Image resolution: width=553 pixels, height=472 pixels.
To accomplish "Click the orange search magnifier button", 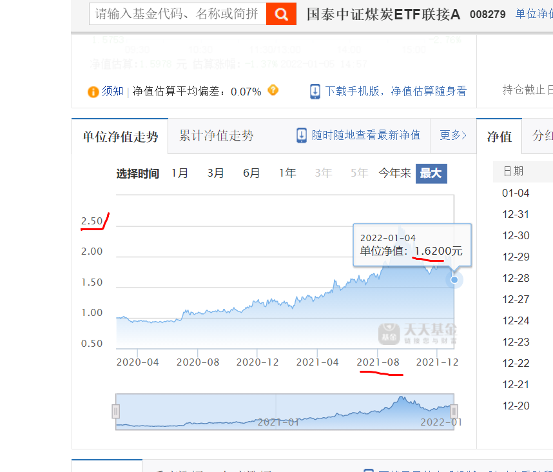I will click(281, 14).
